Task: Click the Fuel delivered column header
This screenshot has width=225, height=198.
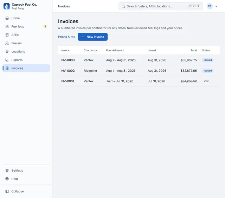Action: pos(115,50)
